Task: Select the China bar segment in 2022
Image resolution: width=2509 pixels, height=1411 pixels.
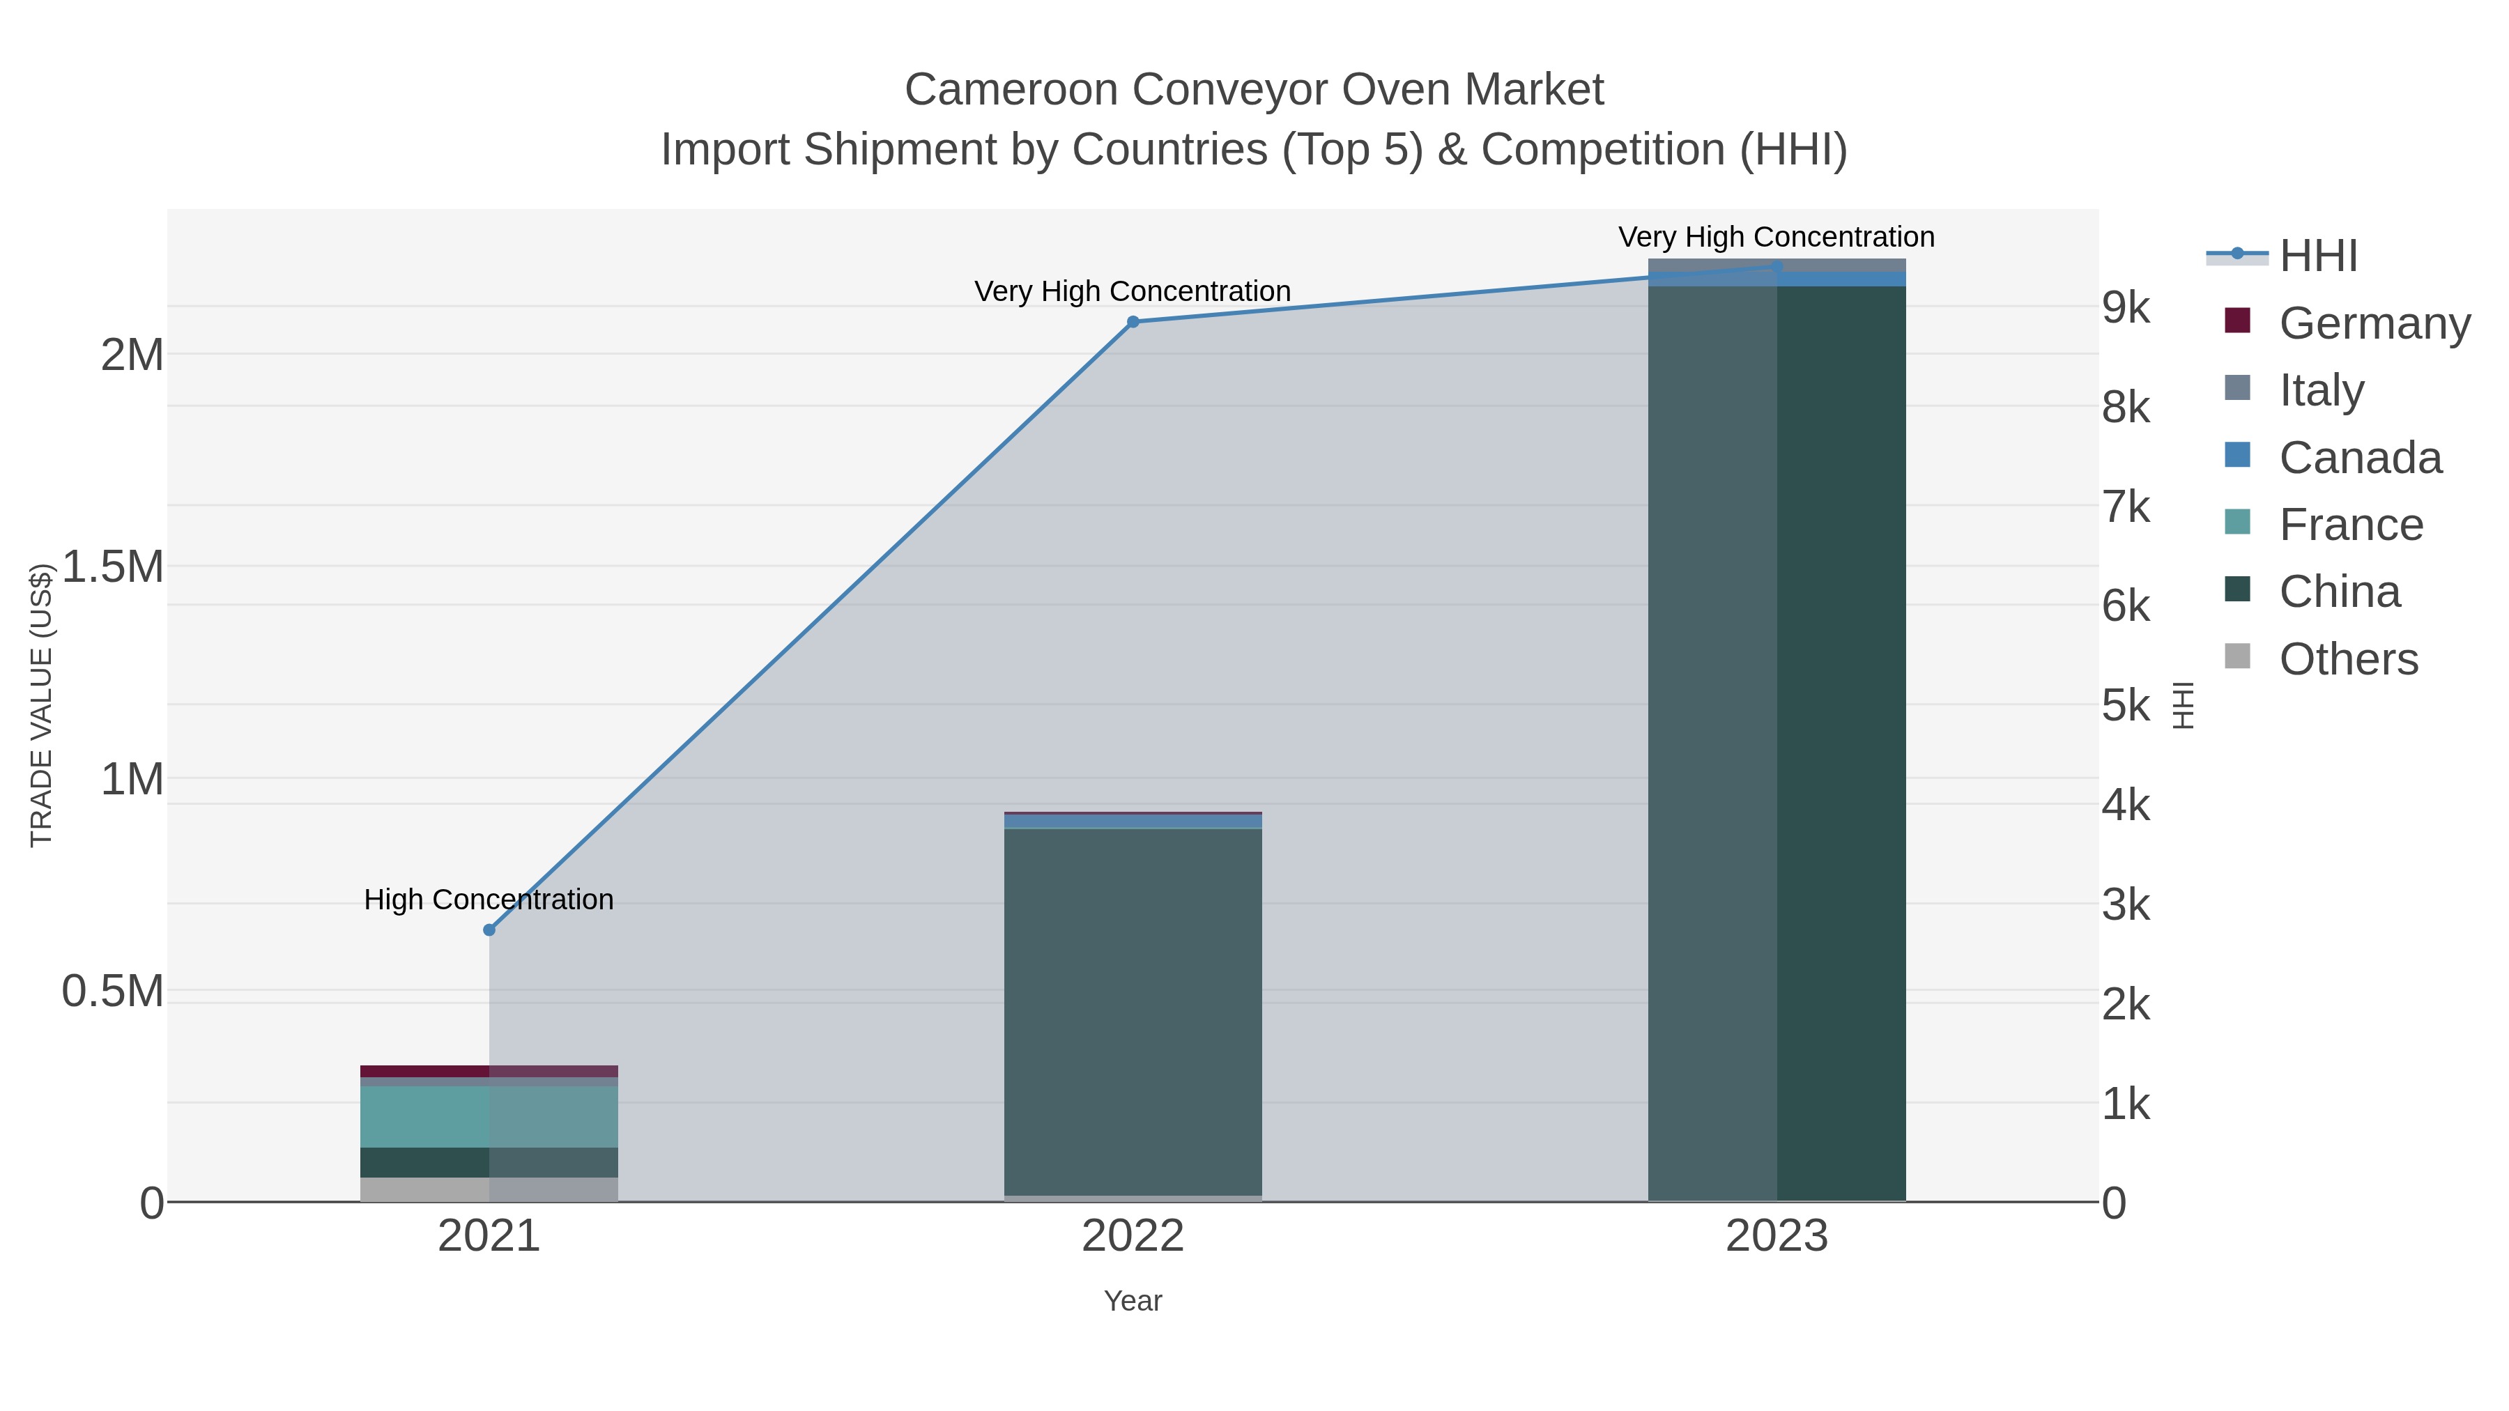Action: [x=1133, y=1012]
